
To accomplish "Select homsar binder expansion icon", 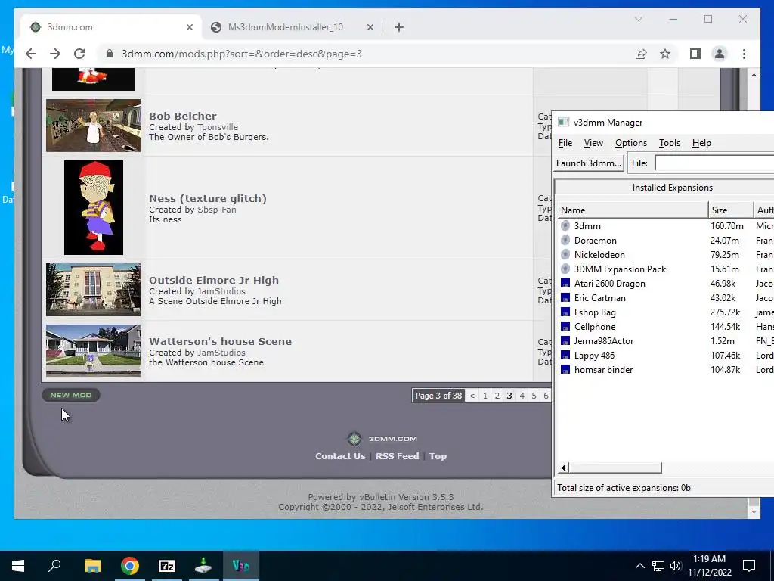I will coord(565,369).
